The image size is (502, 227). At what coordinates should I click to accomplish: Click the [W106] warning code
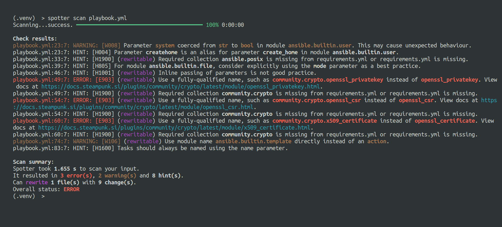pyautogui.click(x=111, y=141)
